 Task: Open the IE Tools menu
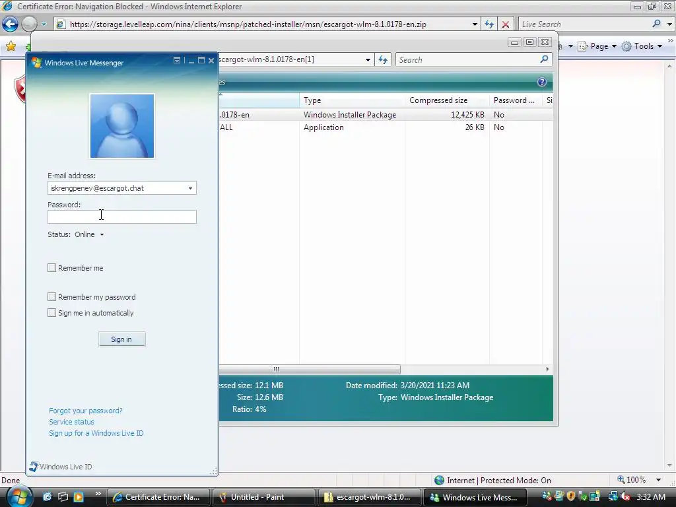pyautogui.click(x=642, y=46)
